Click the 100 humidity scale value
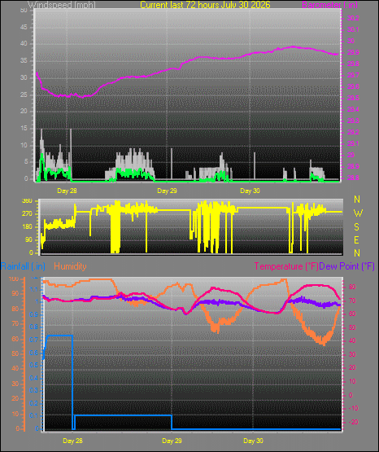This screenshot has width=379, height=452. pos(14,279)
